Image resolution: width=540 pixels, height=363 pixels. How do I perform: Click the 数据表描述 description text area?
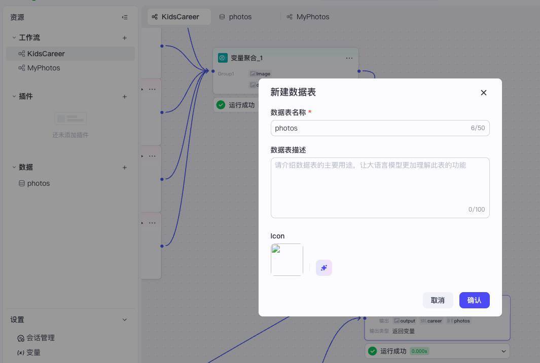(x=380, y=187)
